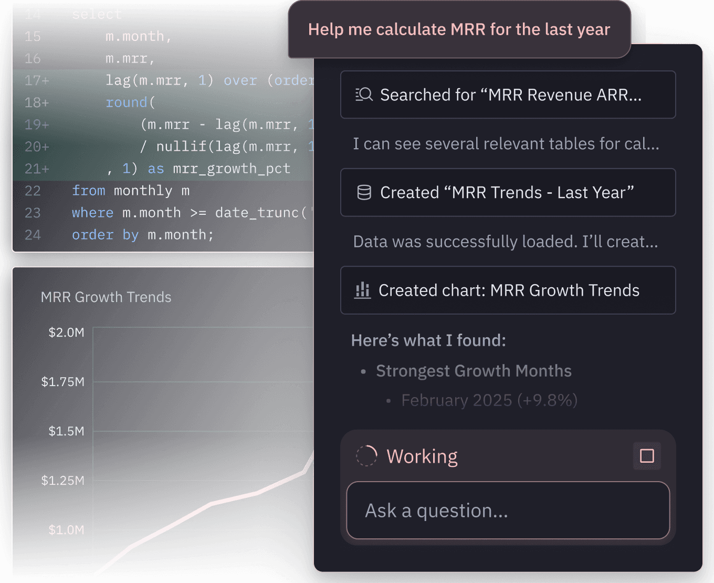Click the Working spinner icon
The width and height of the screenshot is (714, 583).
366,456
